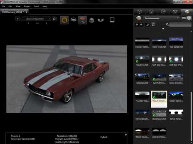Select the highlighted Stage environment thumbnail
The image size is (193, 144).
(x=159, y=99)
